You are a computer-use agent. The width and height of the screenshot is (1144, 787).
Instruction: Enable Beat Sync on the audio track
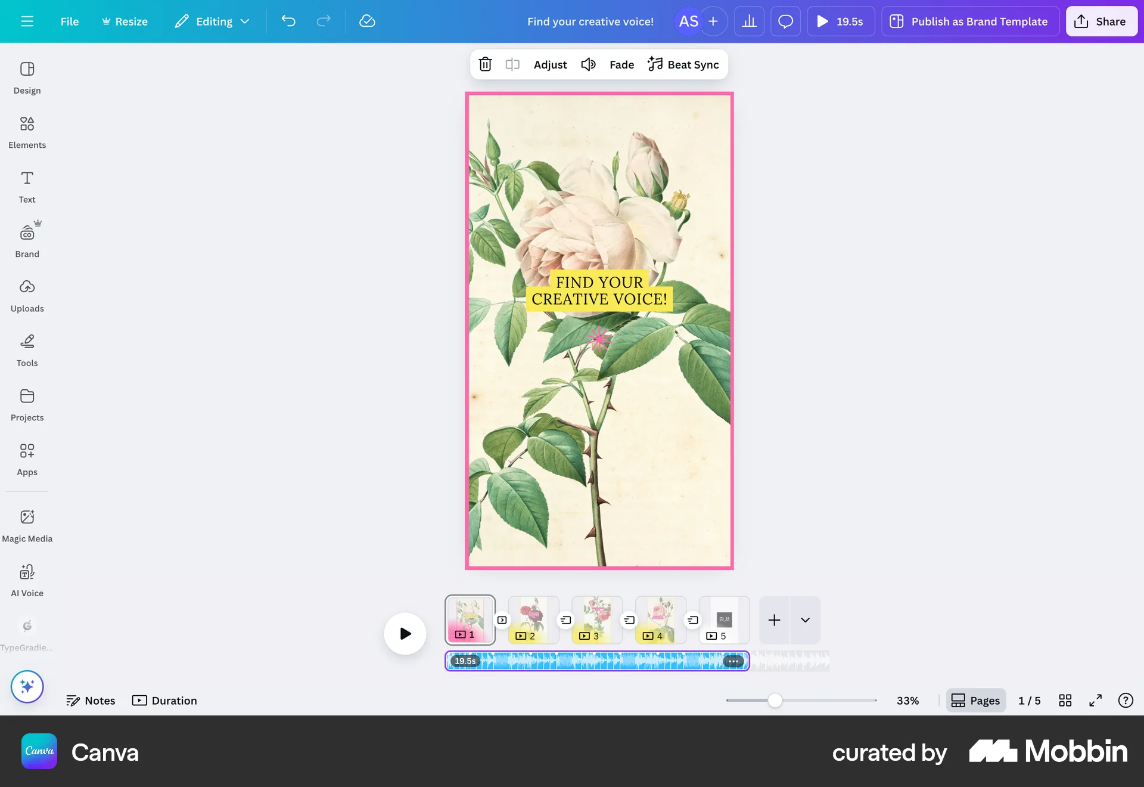pyautogui.click(x=683, y=64)
